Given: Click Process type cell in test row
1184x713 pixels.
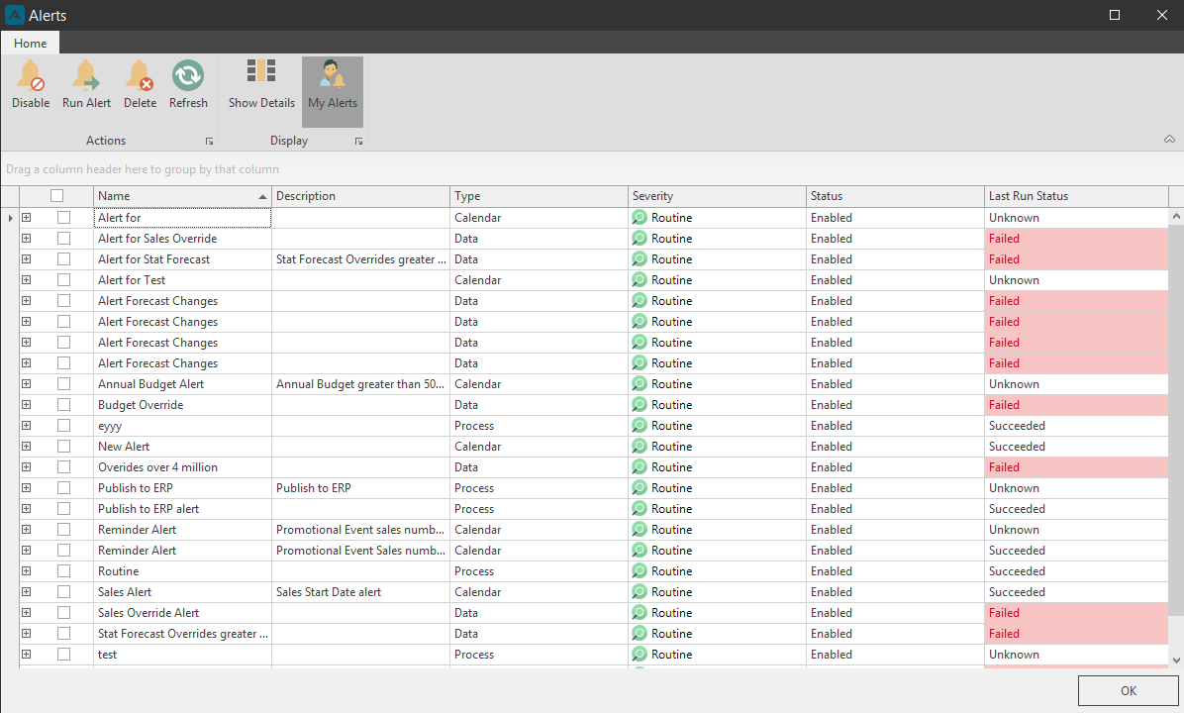Looking at the screenshot, I should tap(539, 655).
